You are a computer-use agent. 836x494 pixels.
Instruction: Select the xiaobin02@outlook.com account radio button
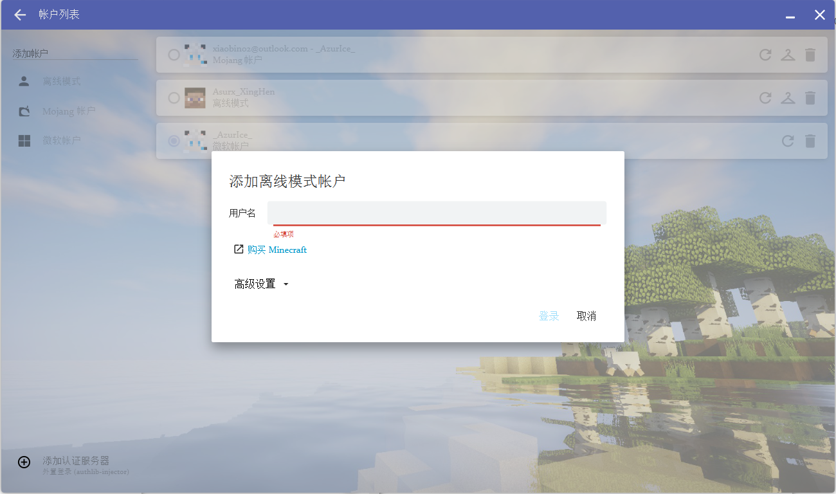(174, 55)
